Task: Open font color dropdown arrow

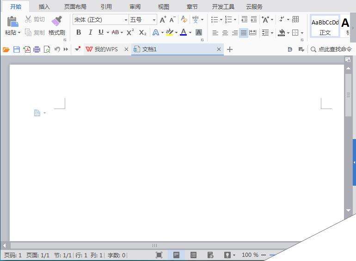Action: click(190, 32)
